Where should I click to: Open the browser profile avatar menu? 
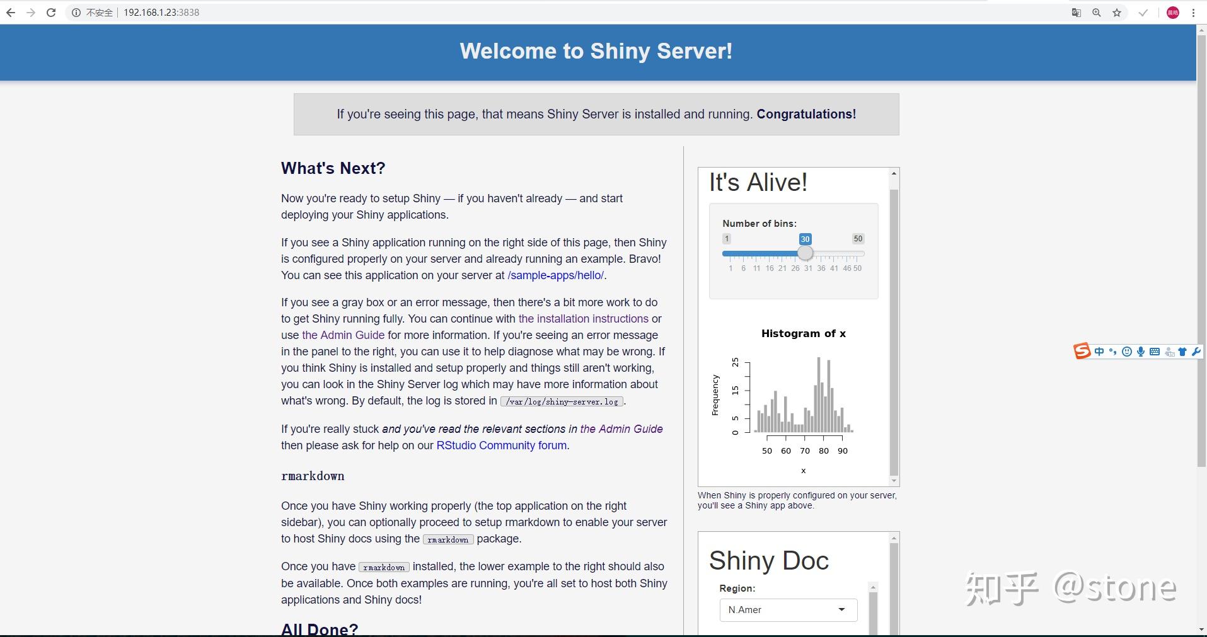coord(1173,12)
